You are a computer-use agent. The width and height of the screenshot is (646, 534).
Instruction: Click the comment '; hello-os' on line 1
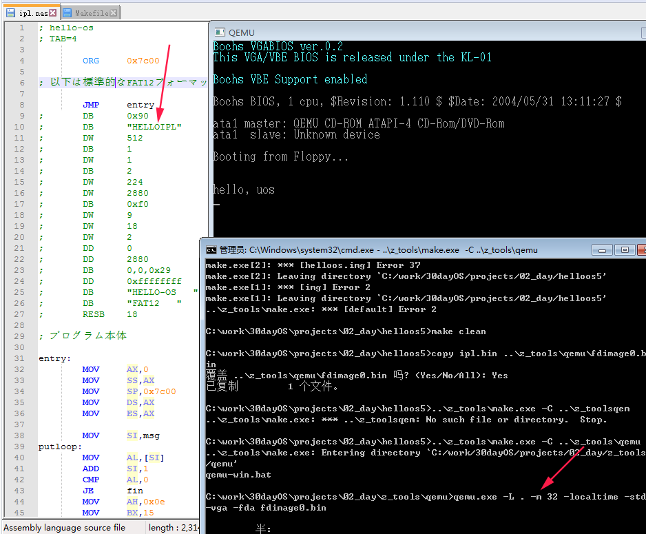66,28
